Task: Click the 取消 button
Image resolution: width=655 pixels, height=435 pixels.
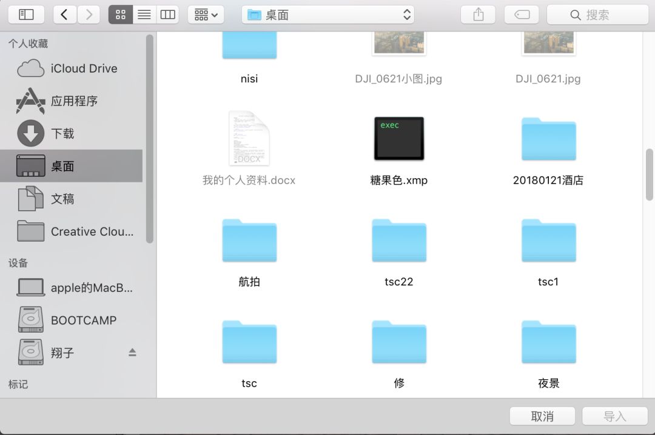Action: (542, 416)
